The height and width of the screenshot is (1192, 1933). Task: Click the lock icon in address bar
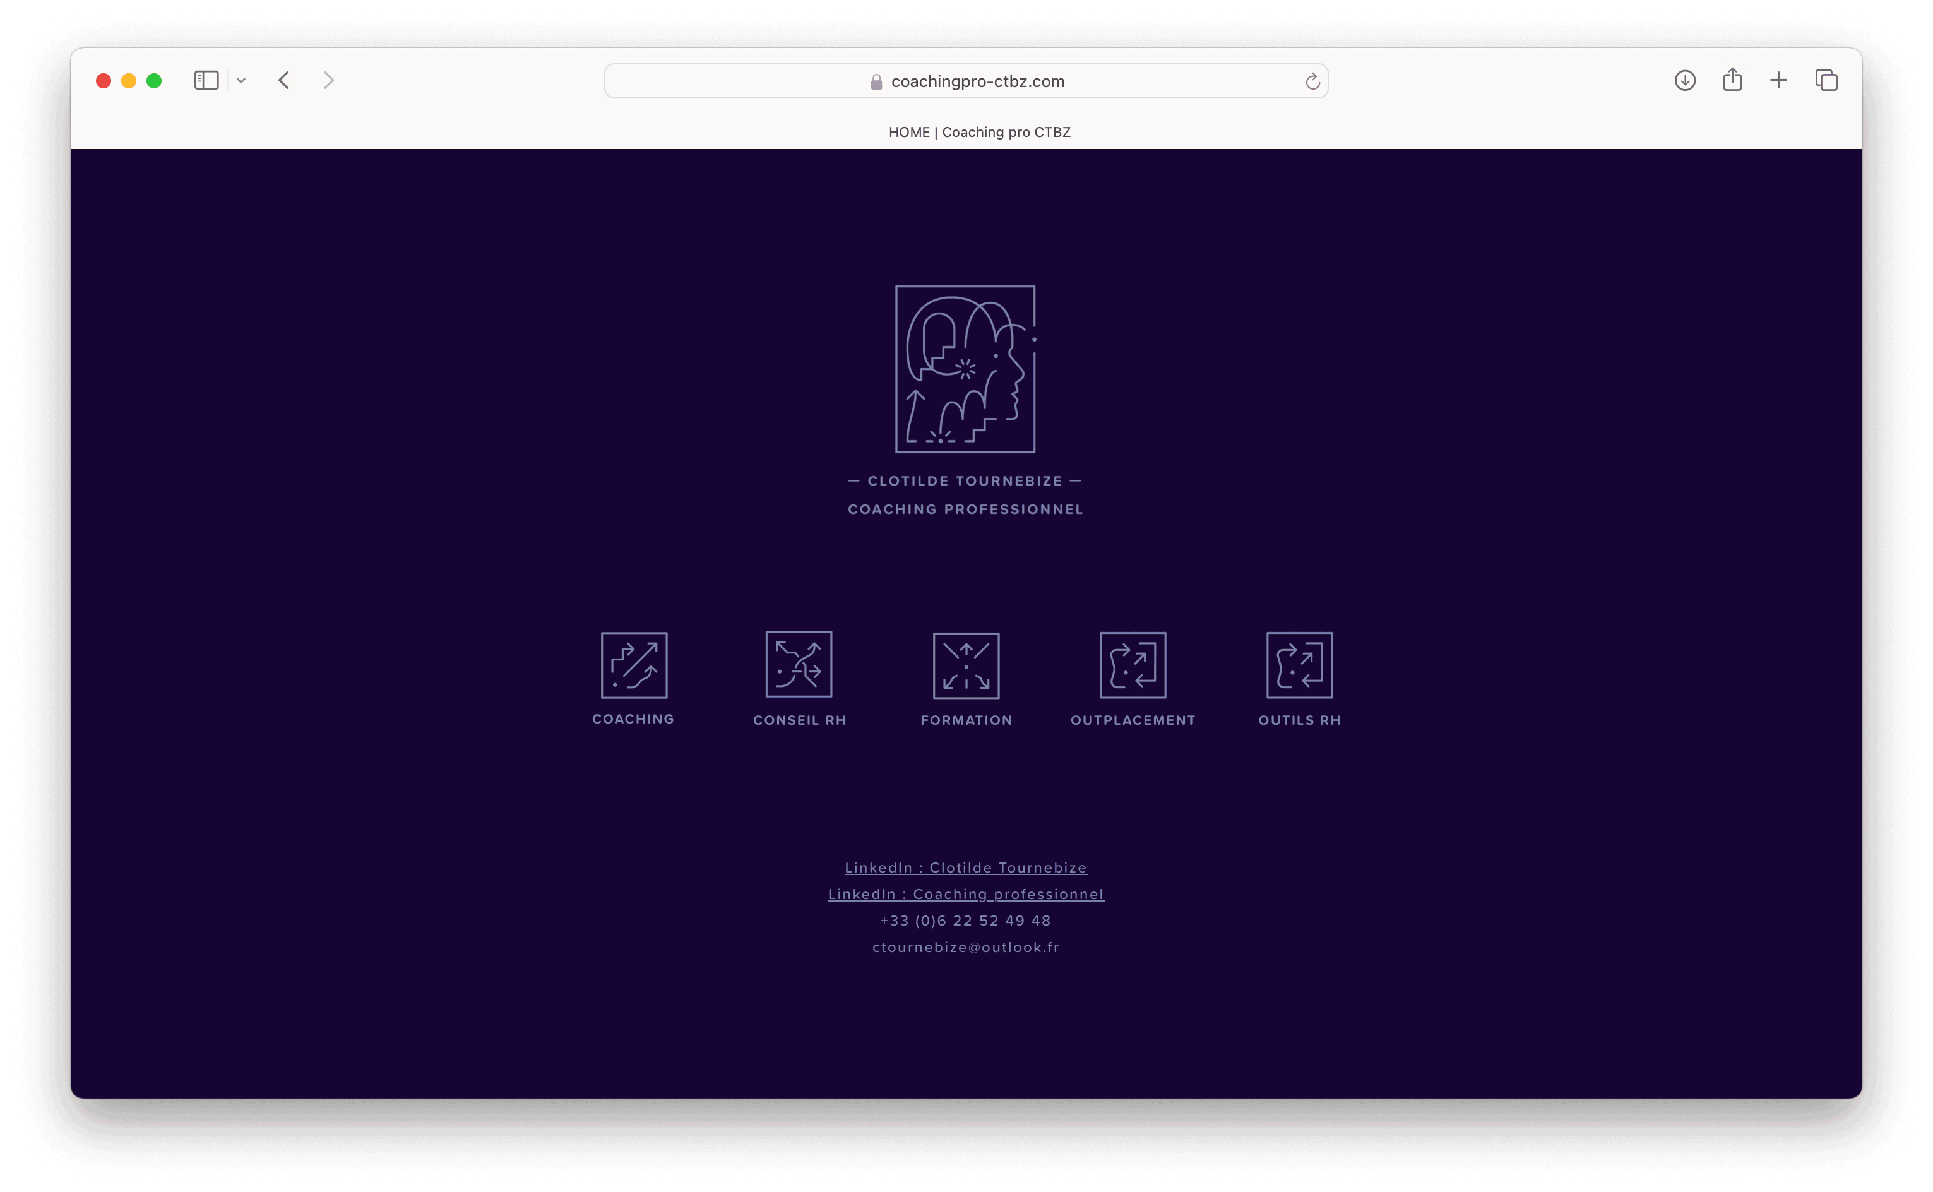coord(876,82)
